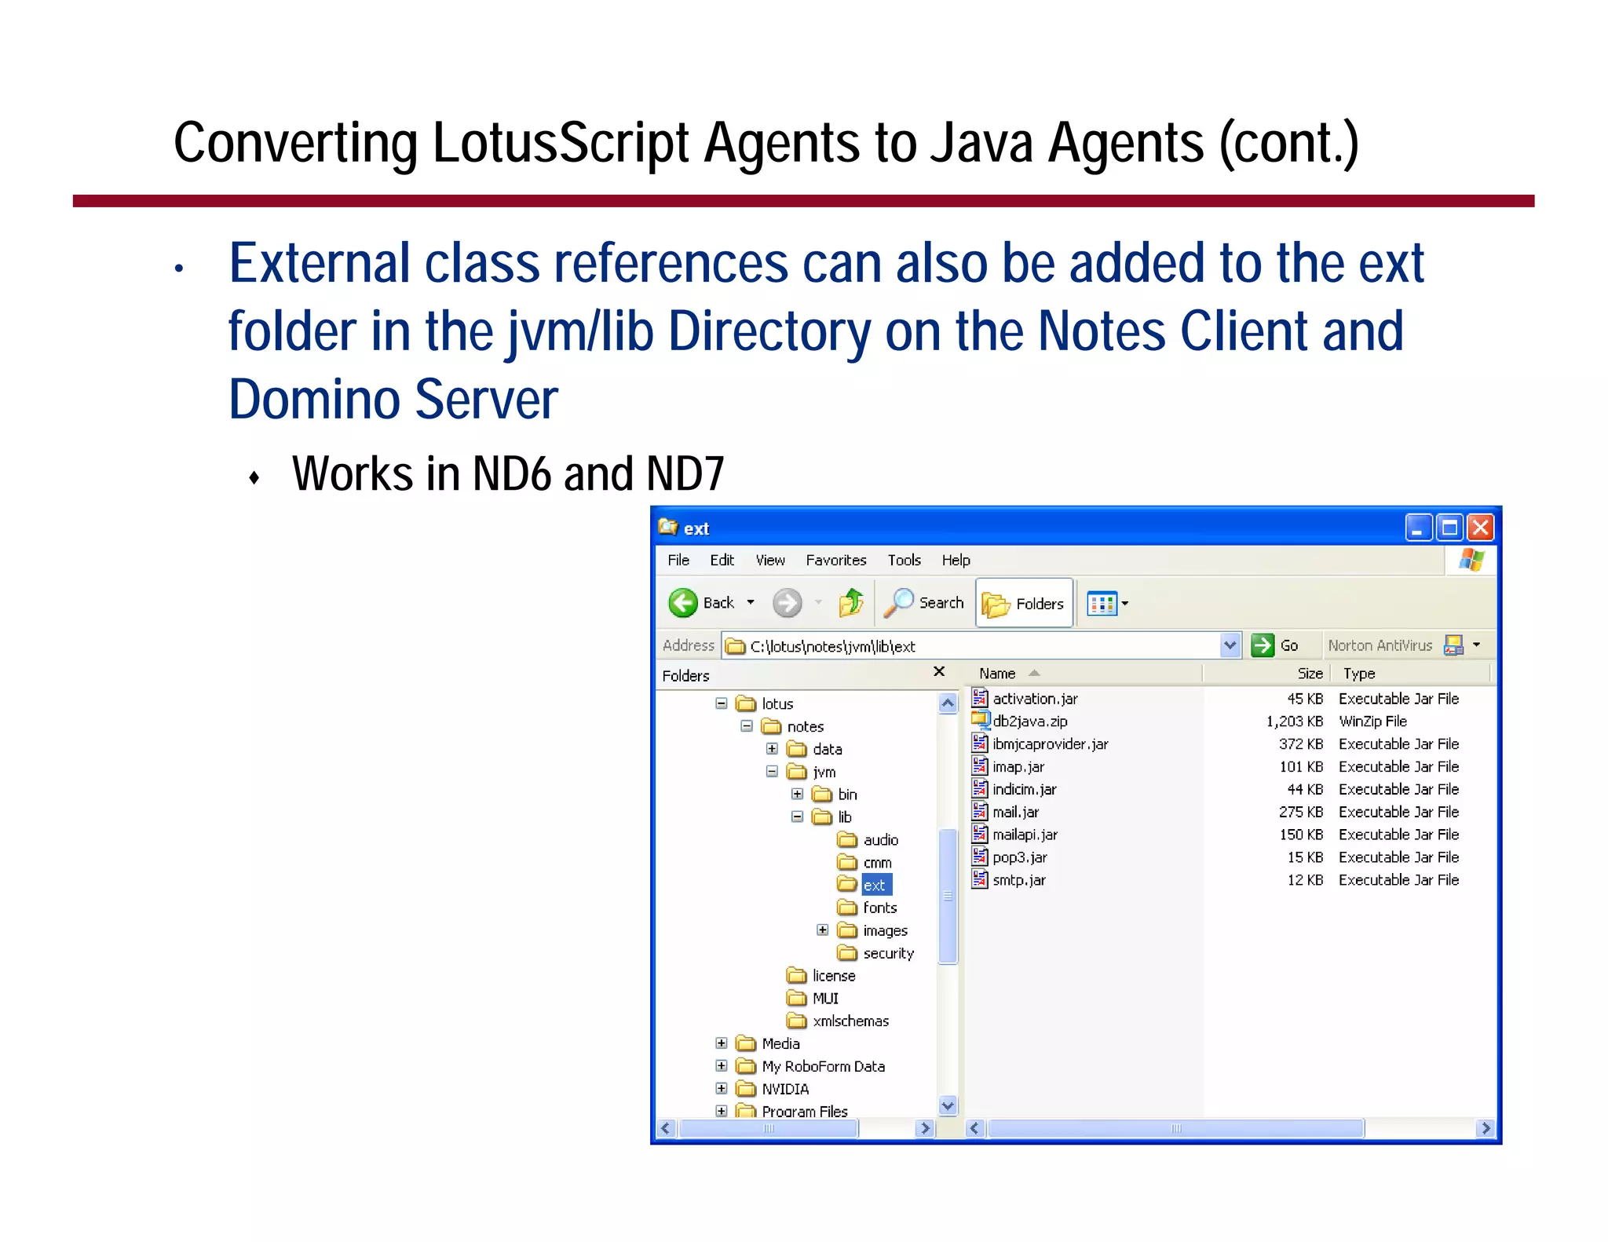Go up one folder level icon
This screenshot has width=1608, height=1242.
851,603
